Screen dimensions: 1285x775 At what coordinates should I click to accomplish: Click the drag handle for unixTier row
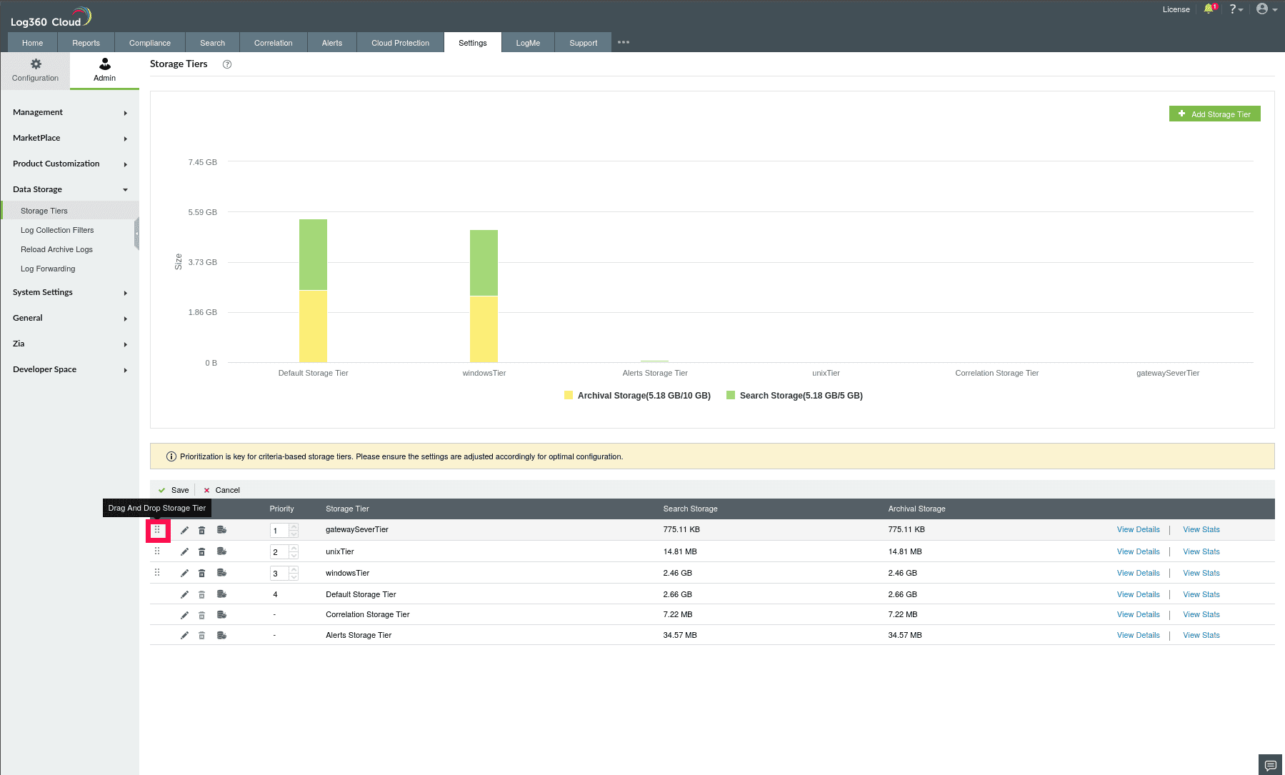click(x=157, y=551)
